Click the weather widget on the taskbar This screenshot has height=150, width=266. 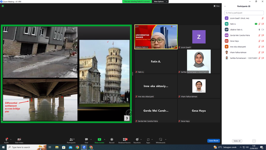click(x=225, y=147)
